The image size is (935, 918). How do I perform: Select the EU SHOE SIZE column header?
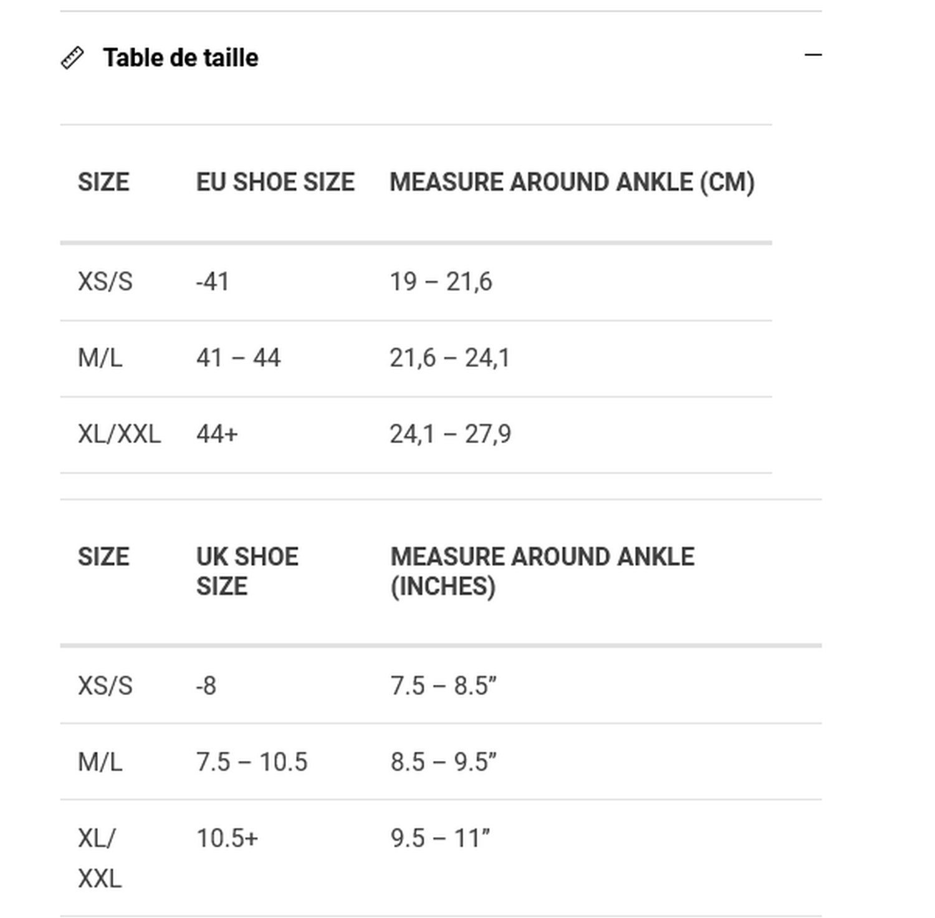point(275,182)
